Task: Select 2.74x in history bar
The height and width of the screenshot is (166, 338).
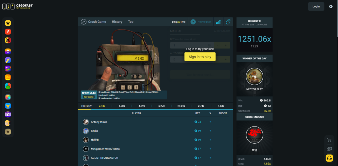Action: [201, 106]
